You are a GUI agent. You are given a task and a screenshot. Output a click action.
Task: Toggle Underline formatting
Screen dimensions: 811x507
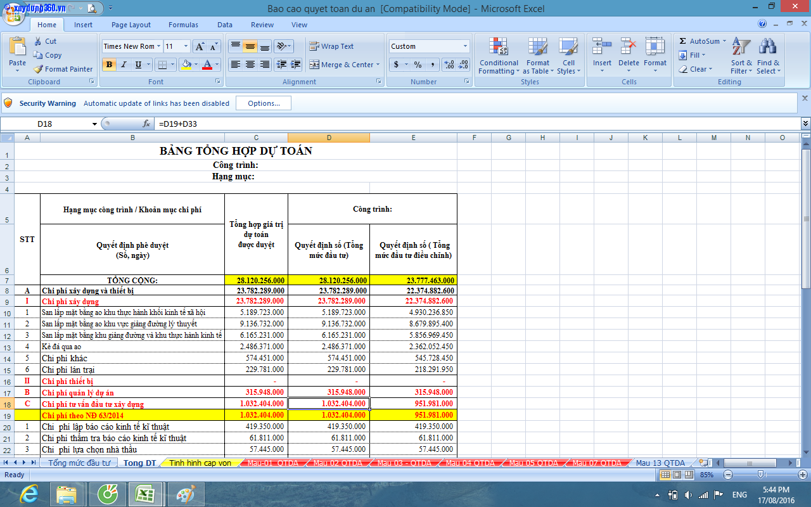click(138, 65)
